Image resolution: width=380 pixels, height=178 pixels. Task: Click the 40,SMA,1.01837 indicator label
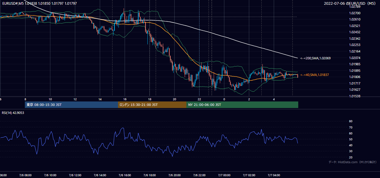tap(315, 75)
